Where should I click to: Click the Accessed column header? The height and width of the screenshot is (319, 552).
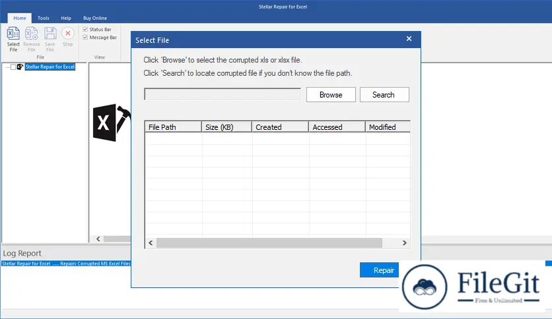[337, 127]
